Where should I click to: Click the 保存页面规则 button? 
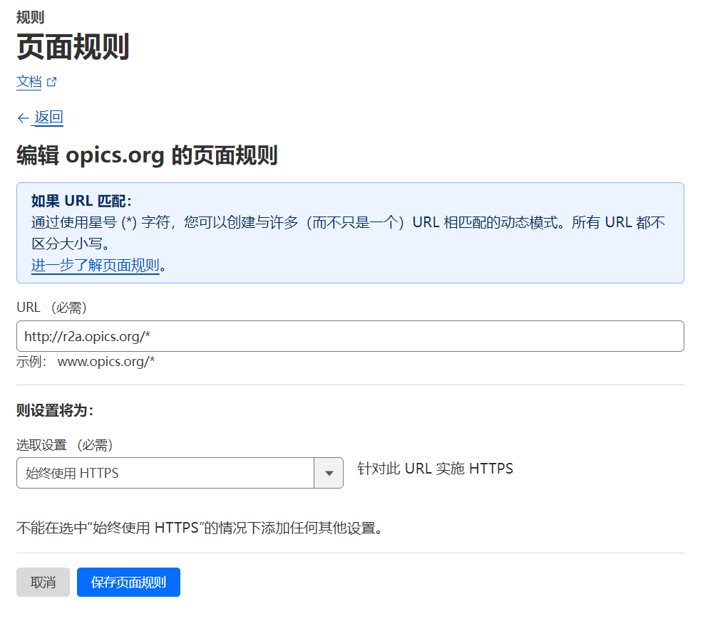coord(128,582)
